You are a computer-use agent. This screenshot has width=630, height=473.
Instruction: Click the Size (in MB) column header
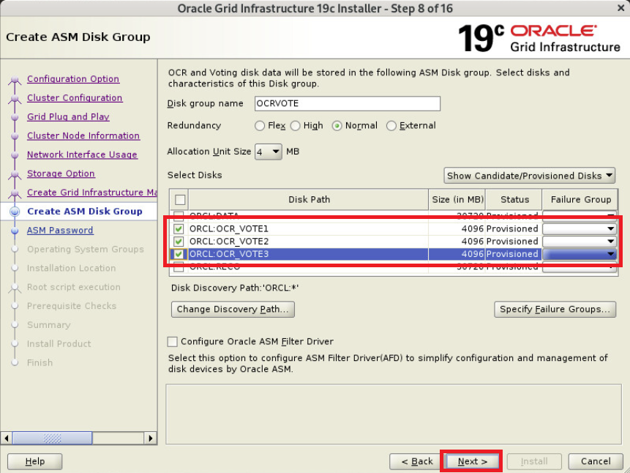tap(457, 199)
